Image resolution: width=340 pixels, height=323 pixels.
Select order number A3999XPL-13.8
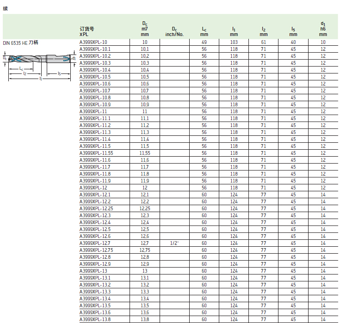(95, 319)
